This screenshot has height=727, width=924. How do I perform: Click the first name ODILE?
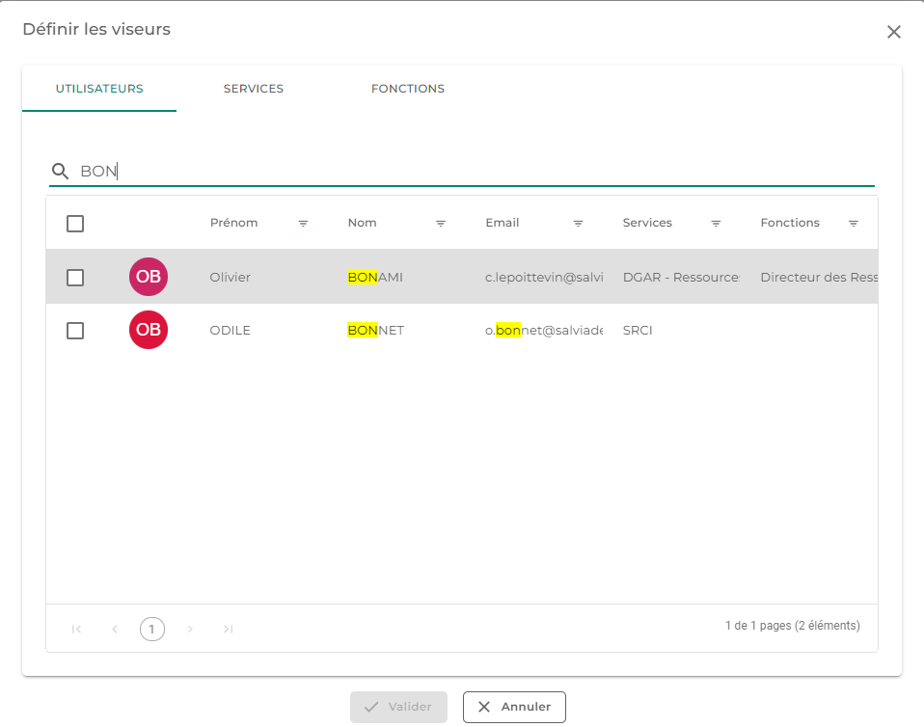[230, 331]
